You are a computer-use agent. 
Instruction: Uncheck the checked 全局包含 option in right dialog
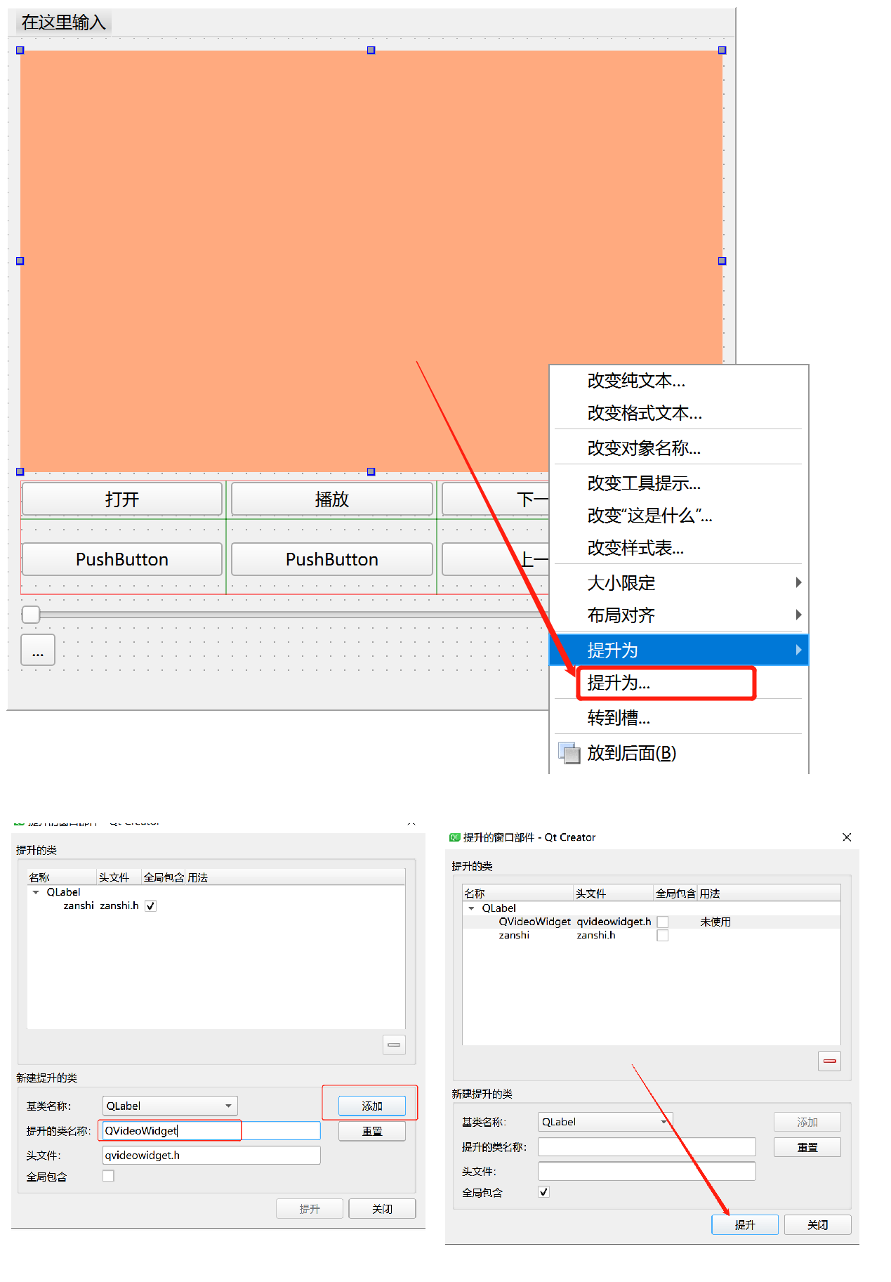[543, 1192]
